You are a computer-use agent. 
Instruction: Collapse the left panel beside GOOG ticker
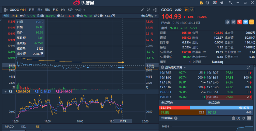tap(6, 10)
